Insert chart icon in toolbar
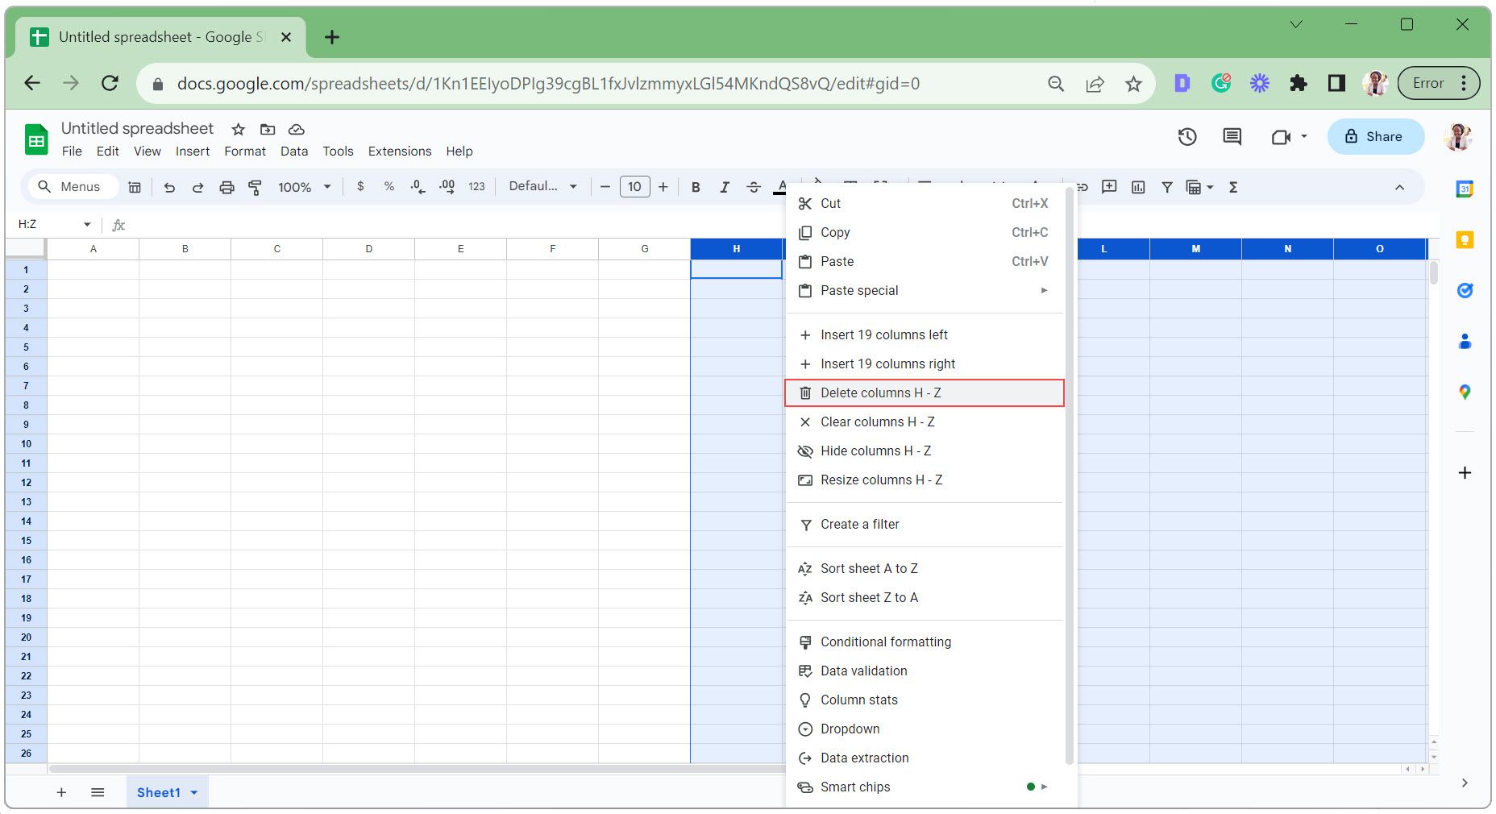 click(1137, 187)
